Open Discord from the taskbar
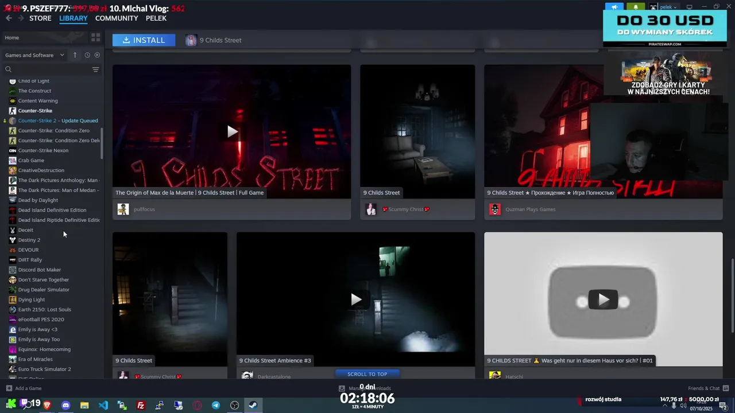 65,406
